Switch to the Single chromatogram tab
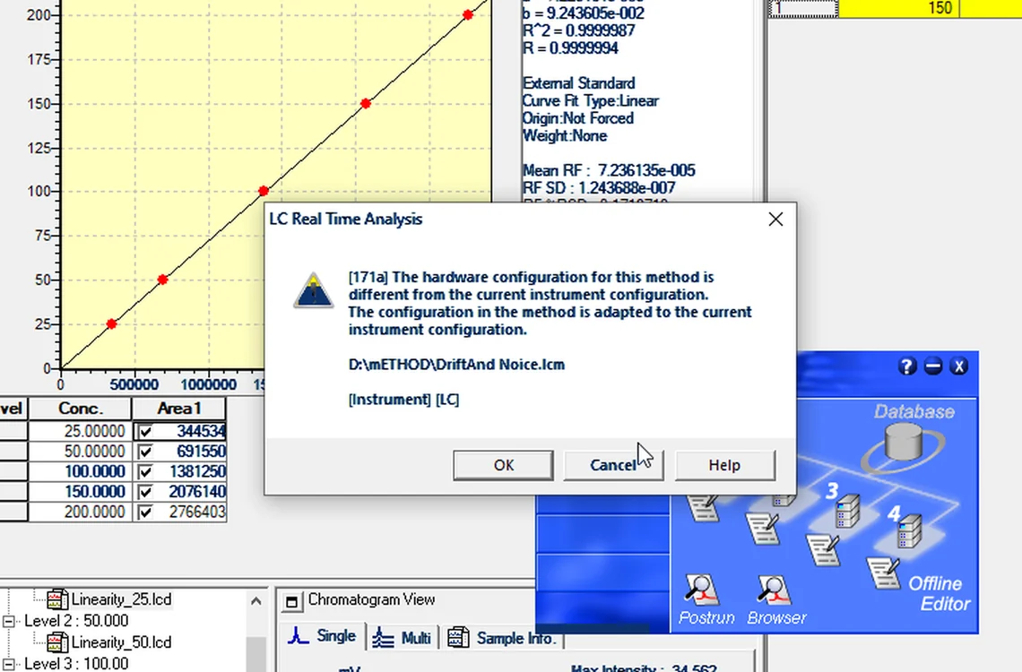The height and width of the screenshot is (672, 1022). [324, 636]
